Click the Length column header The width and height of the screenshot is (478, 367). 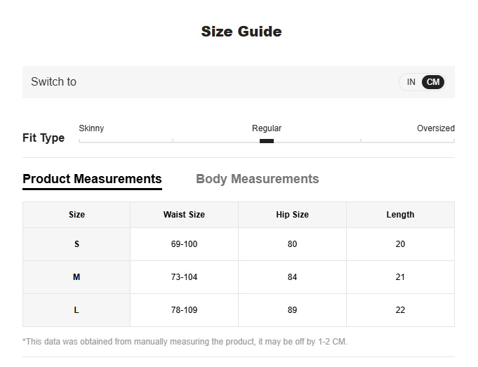[x=400, y=215]
